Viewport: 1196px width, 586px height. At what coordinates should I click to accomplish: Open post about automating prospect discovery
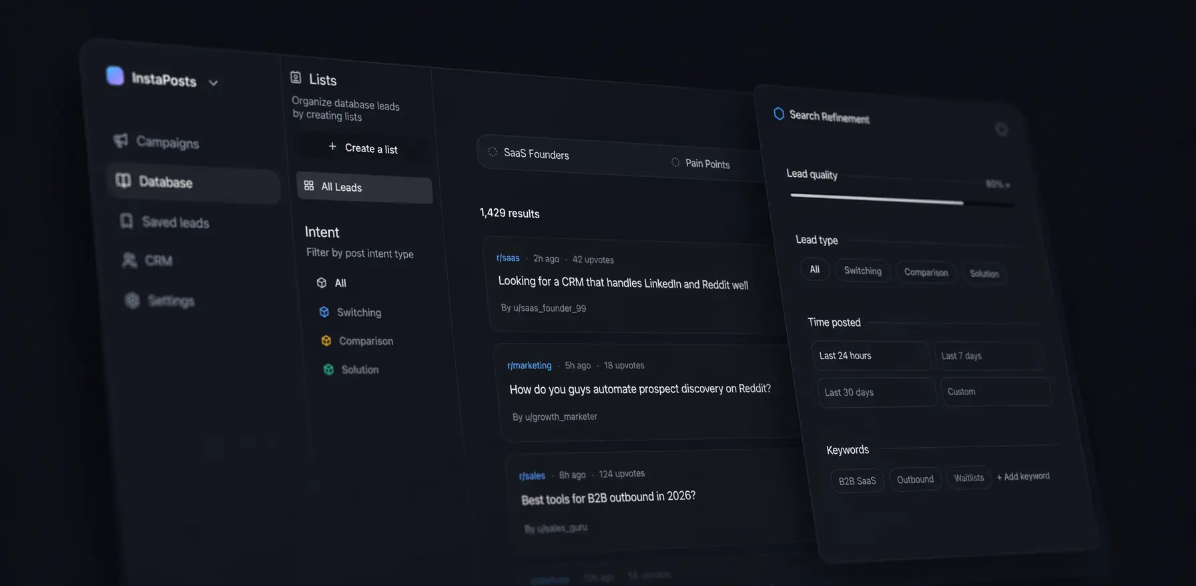[x=640, y=388]
